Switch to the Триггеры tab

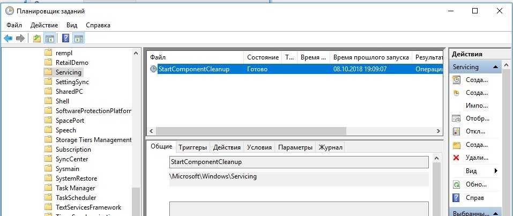(192, 147)
